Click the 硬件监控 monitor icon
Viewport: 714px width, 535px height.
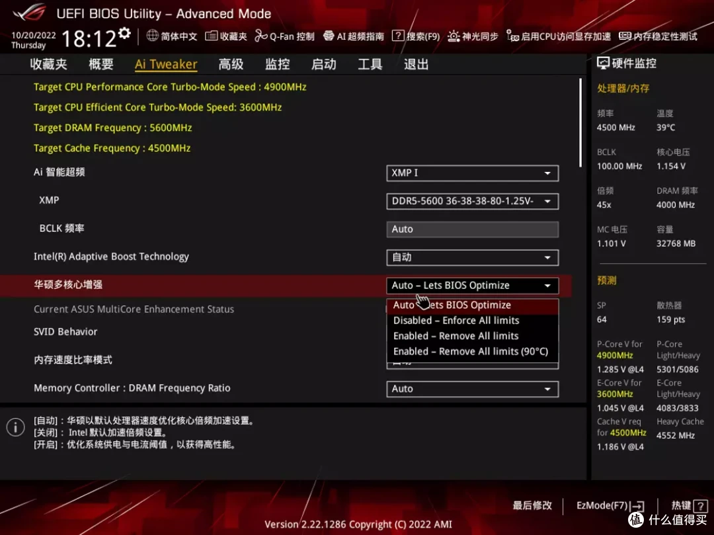click(x=603, y=63)
